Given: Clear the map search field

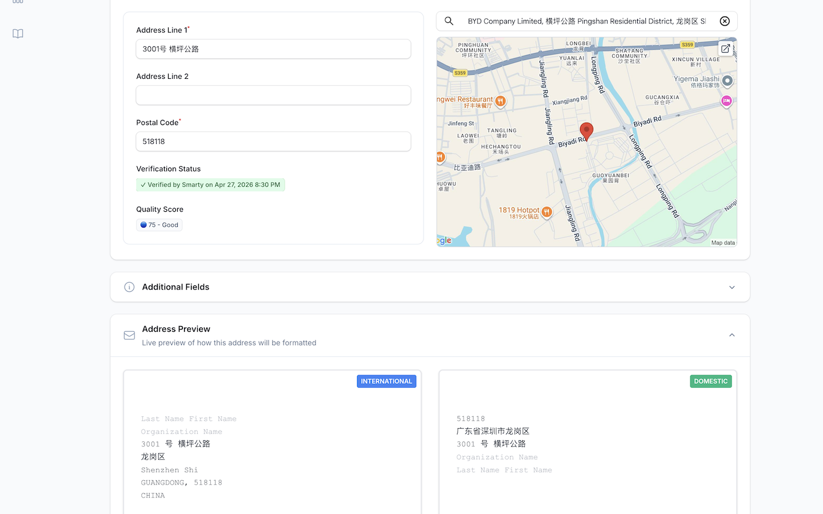Looking at the screenshot, I should [725, 21].
